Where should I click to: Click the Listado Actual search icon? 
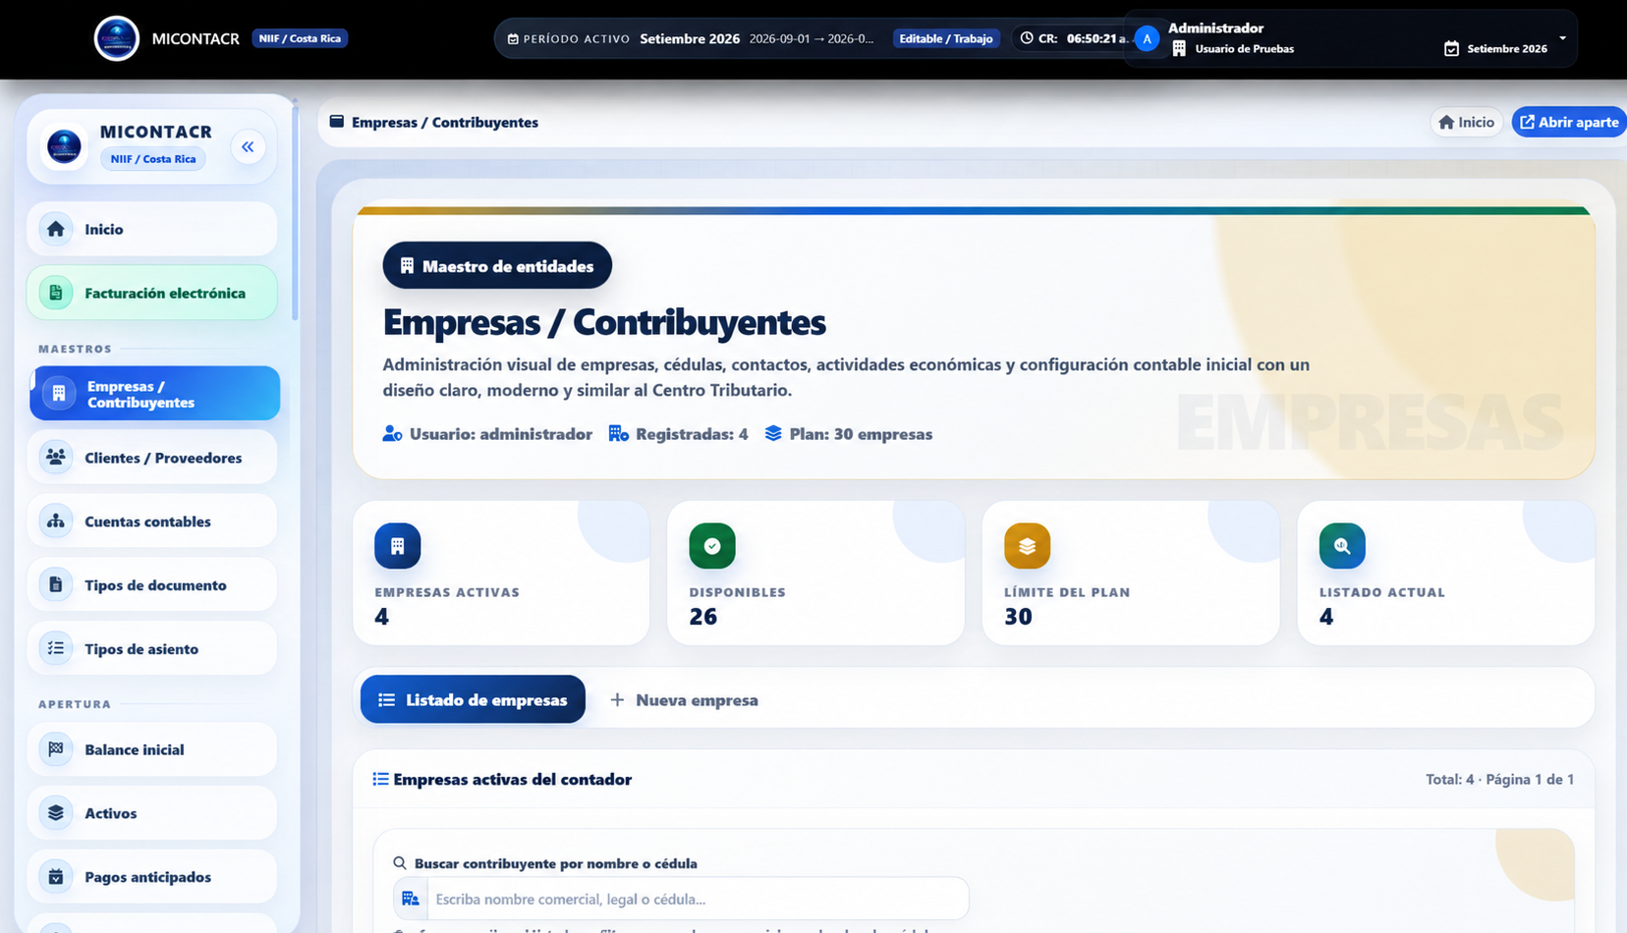1342,546
